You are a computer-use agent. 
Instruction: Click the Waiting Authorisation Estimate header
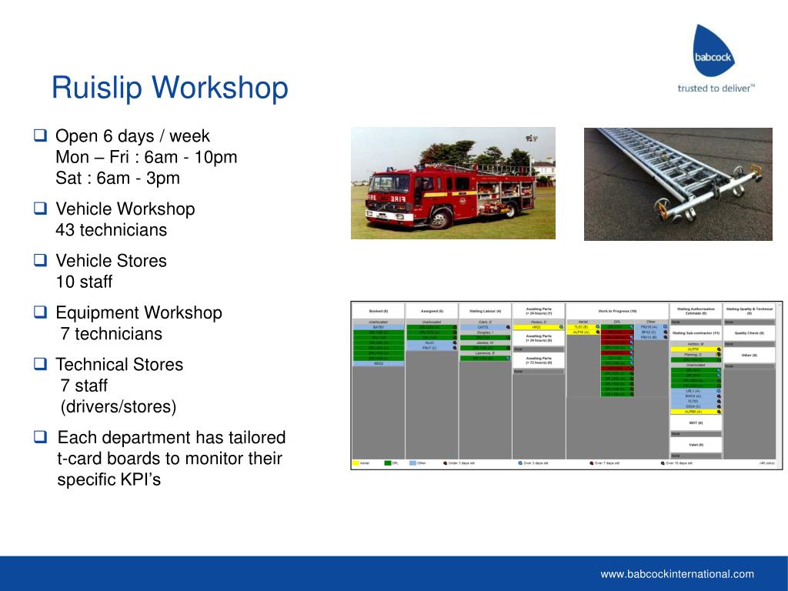coord(696,311)
